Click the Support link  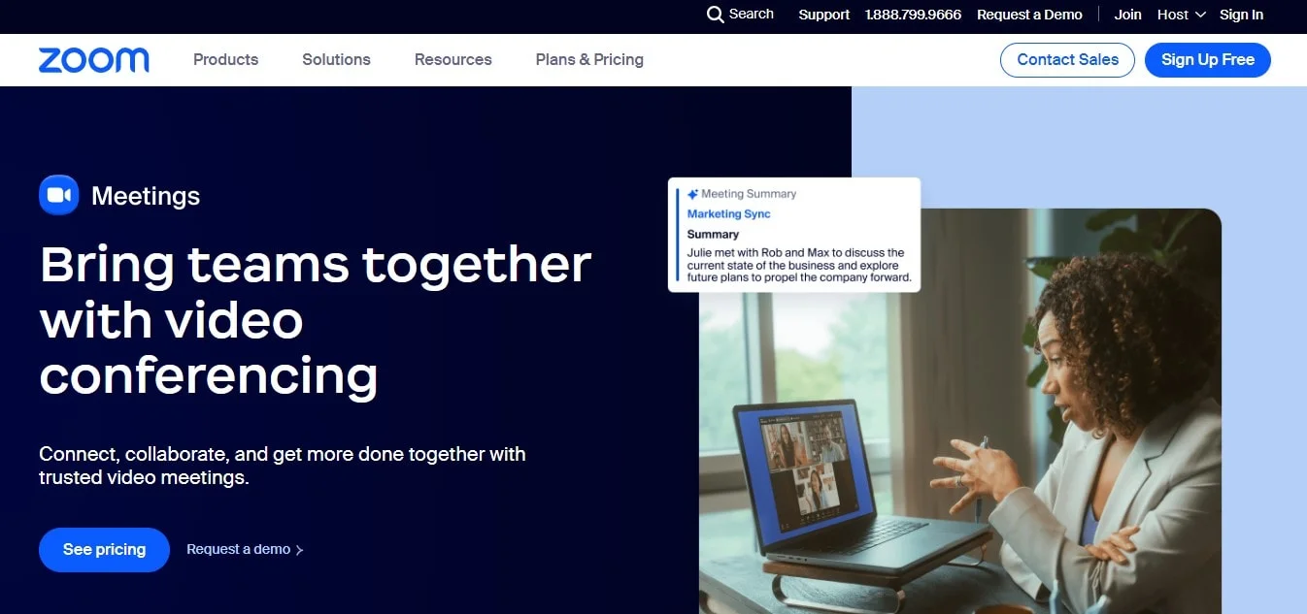823,15
